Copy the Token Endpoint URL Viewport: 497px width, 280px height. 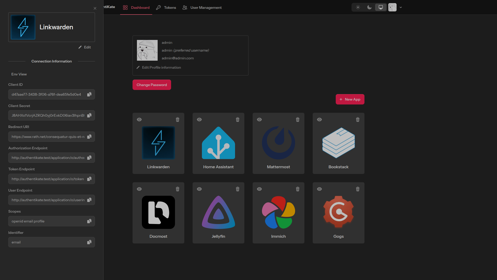pyautogui.click(x=89, y=179)
